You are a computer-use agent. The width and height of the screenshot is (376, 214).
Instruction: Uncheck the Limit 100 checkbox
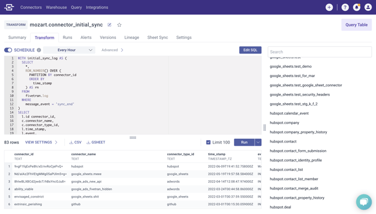tap(208, 142)
